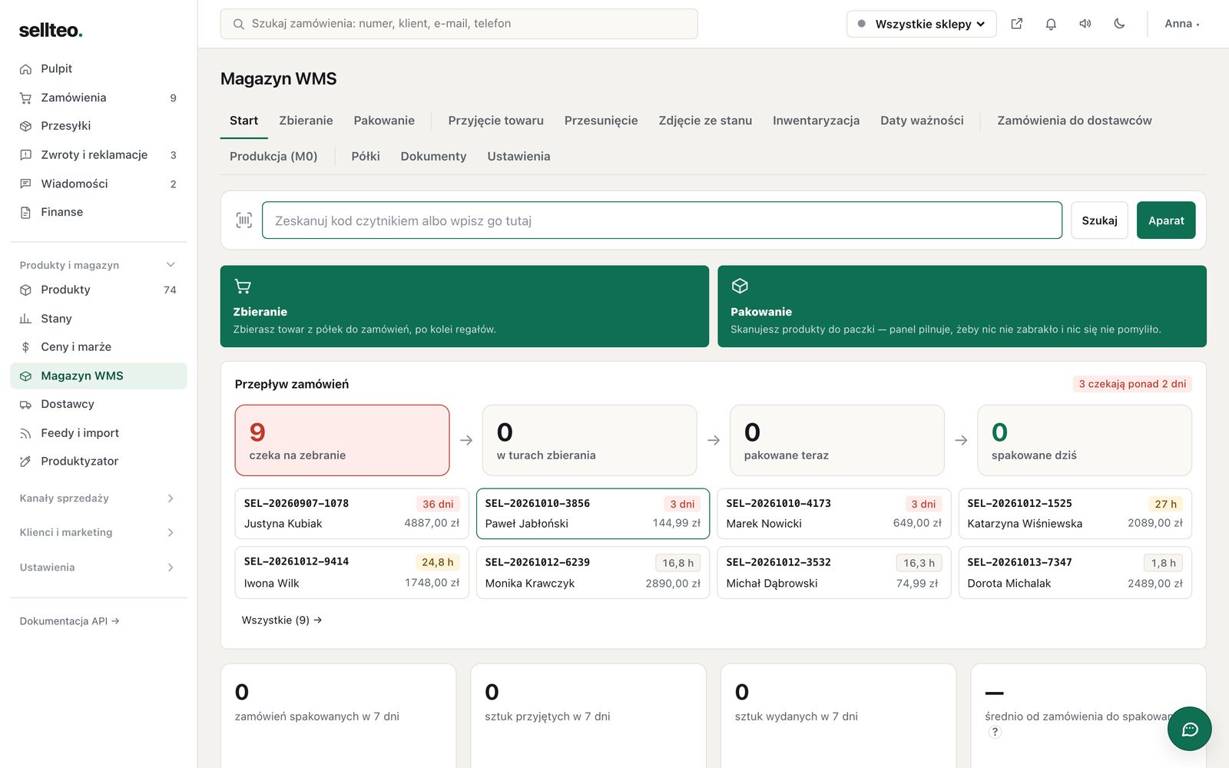Focus the barcode scan input field
This screenshot has width=1229, height=768.
click(x=662, y=220)
